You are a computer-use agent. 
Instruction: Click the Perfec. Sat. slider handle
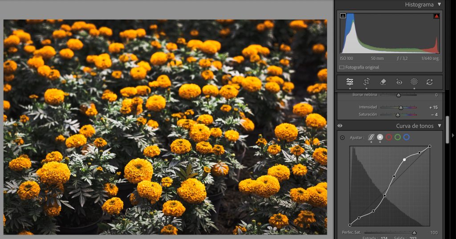pyautogui.click(x=414, y=233)
